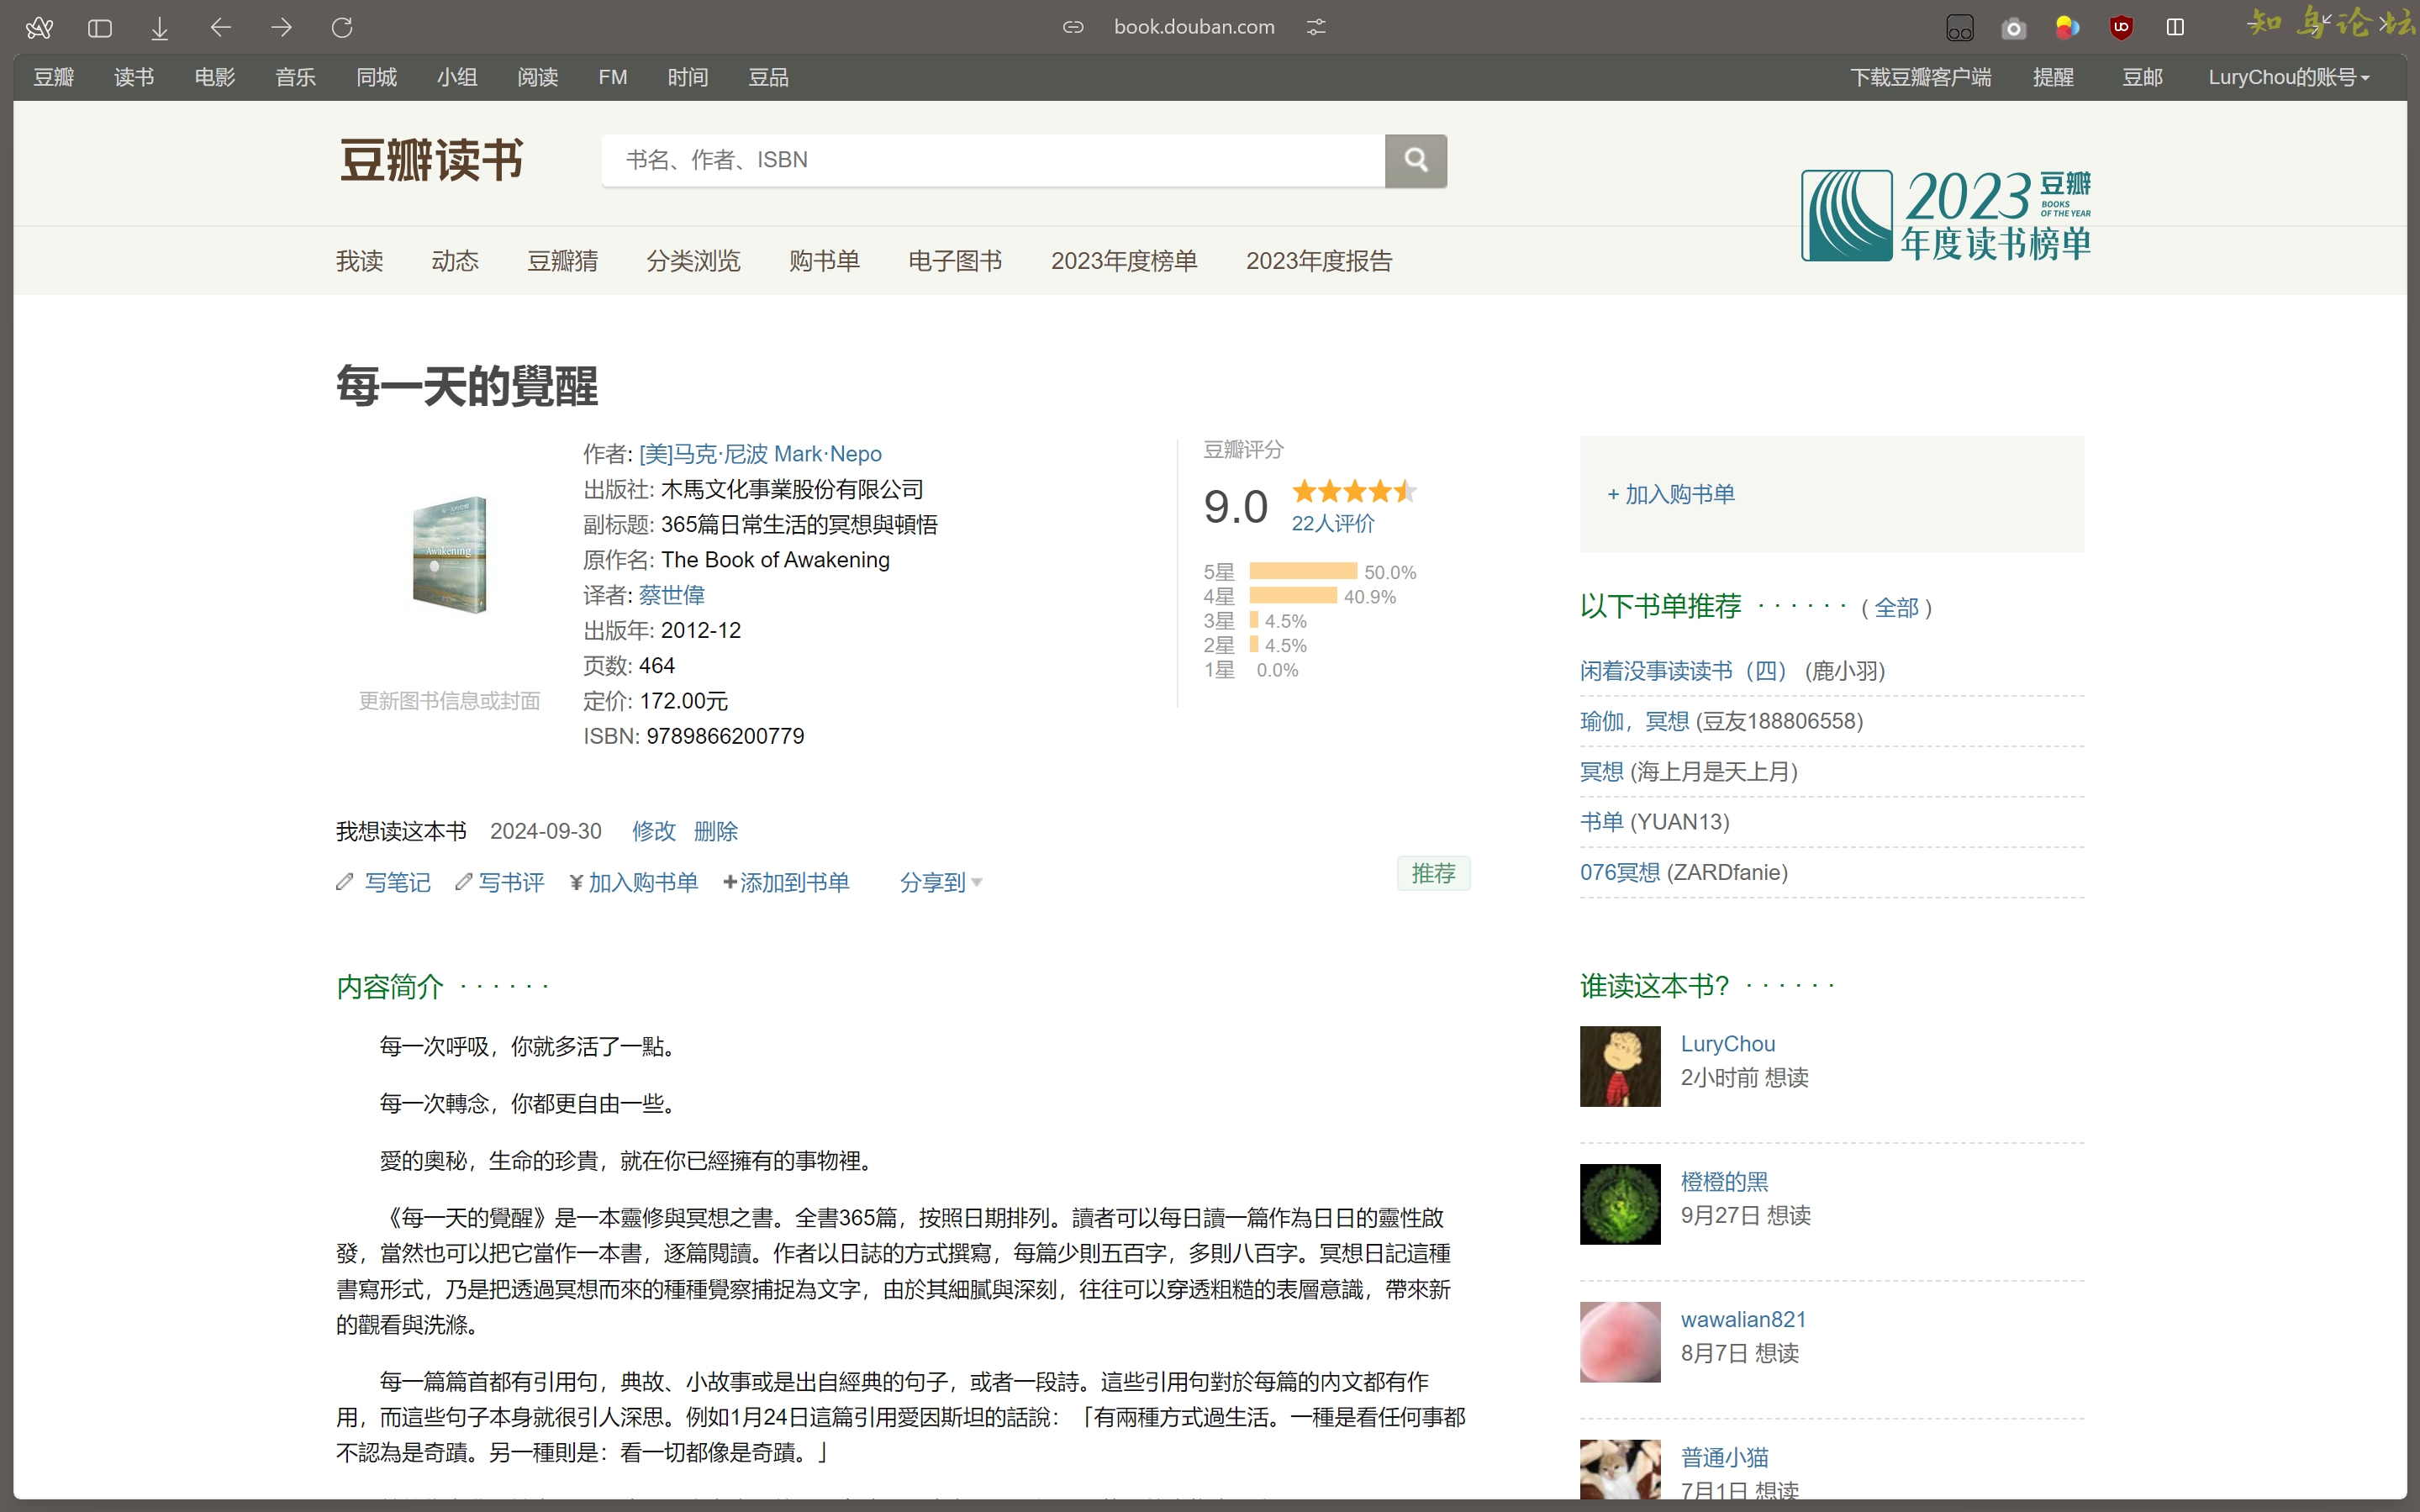Click the green 推荐 button

pos(1433,873)
